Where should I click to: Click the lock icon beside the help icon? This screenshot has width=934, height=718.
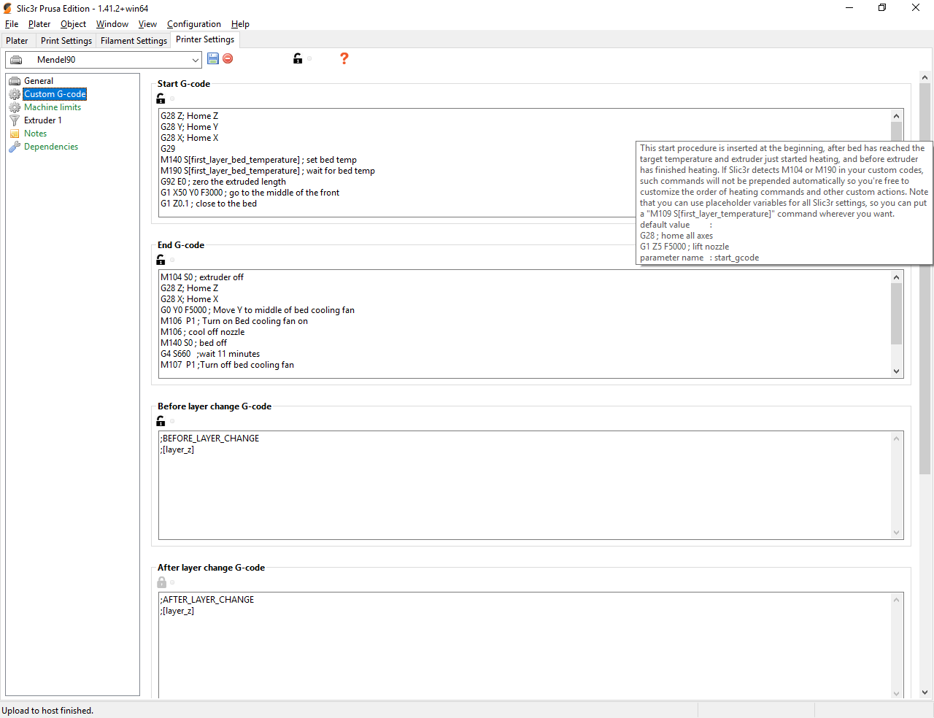[298, 58]
